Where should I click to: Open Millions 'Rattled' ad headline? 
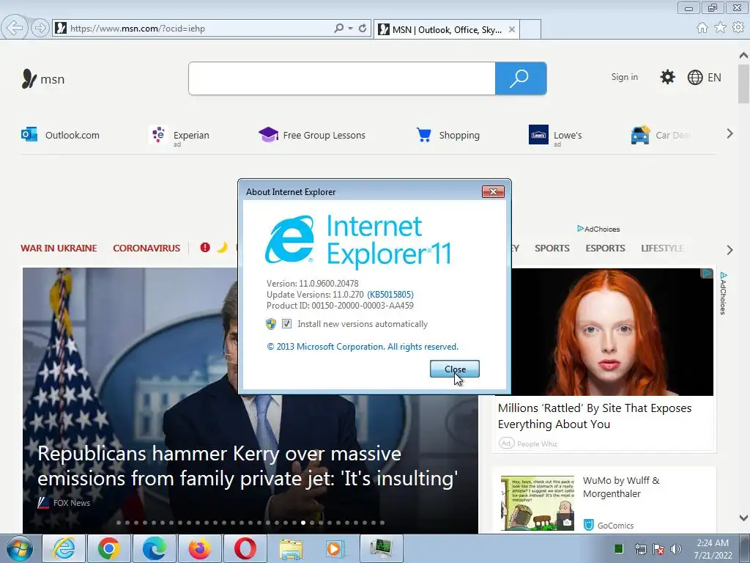(x=595, y=416)
